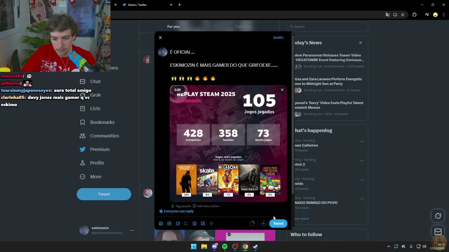
Task: Schedule the tweet with the calendar icon
Action: tap(203, 224)
